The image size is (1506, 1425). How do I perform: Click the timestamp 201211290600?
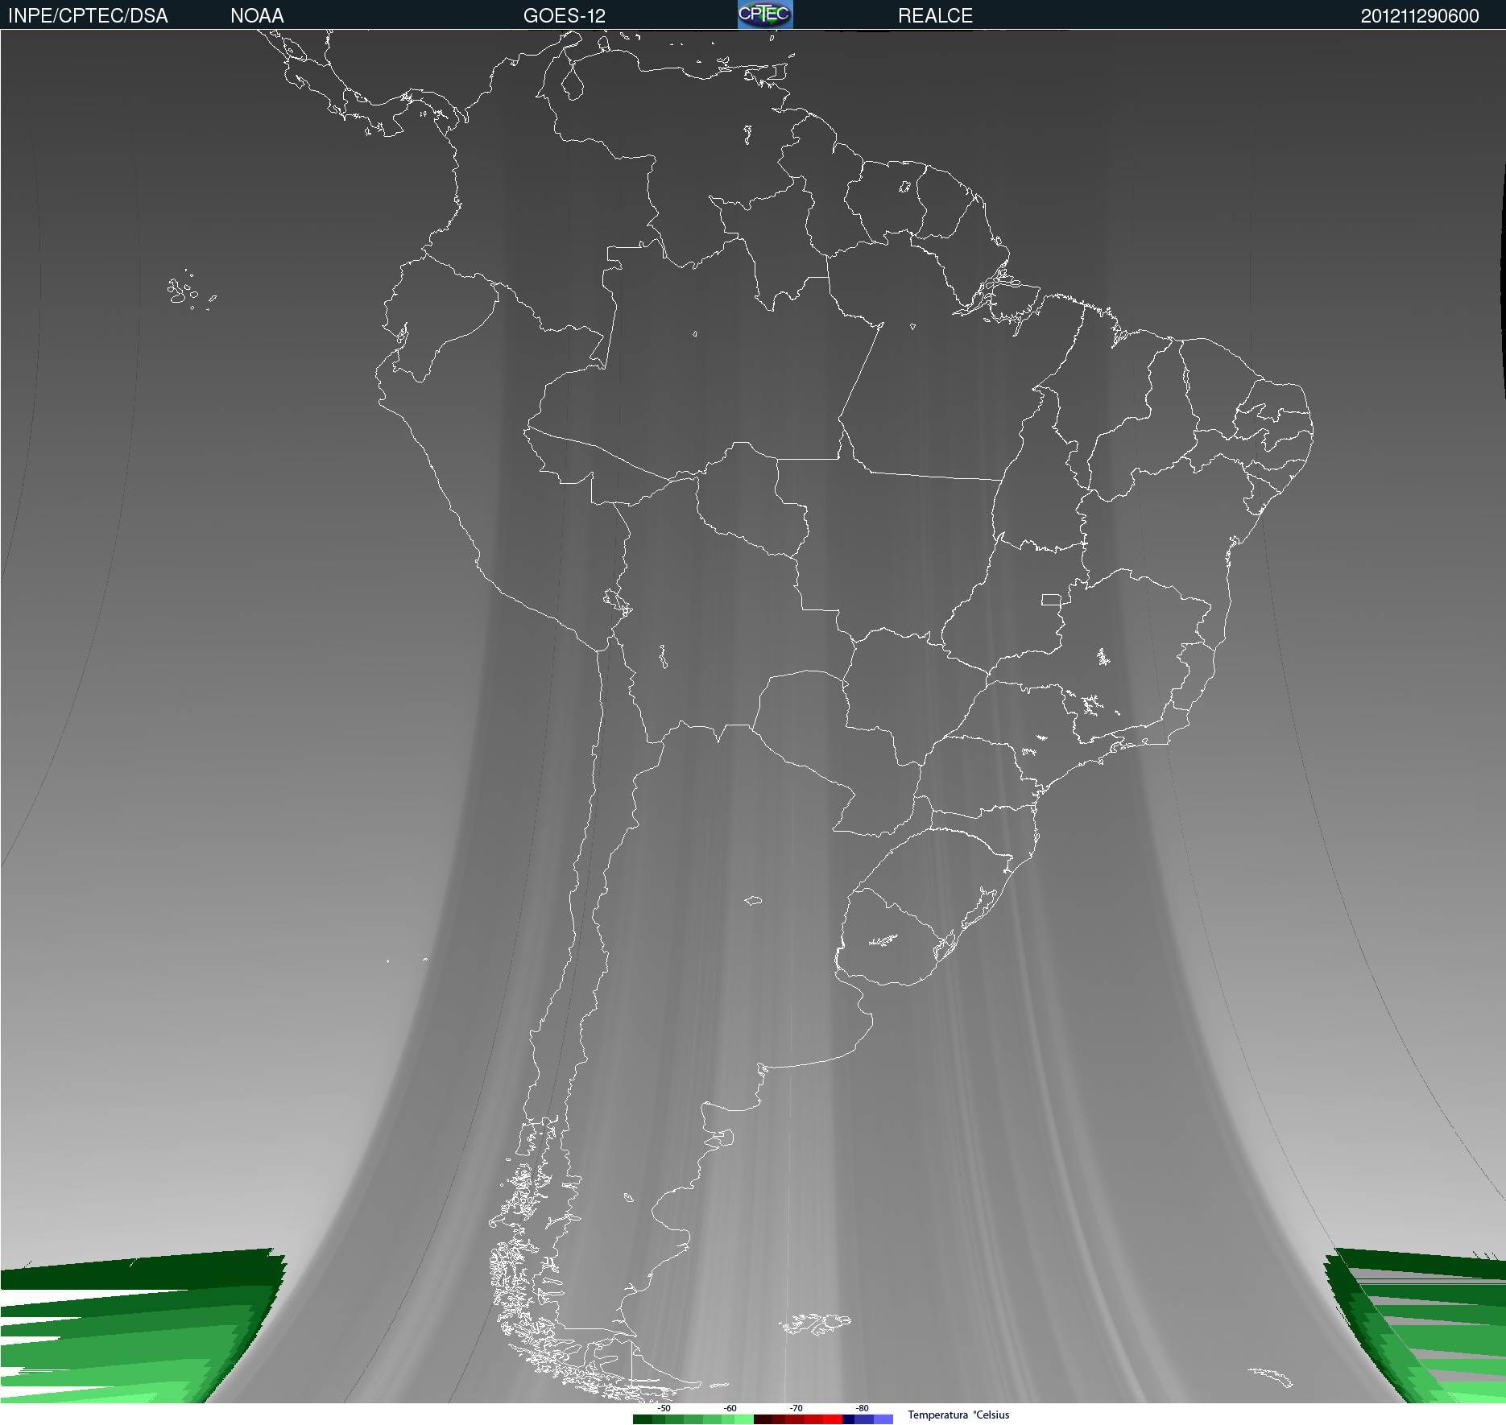(1420, 16)
